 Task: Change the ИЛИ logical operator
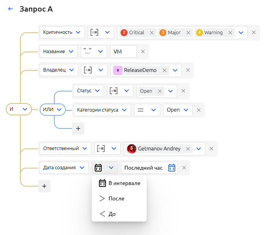tap(52, 110)
